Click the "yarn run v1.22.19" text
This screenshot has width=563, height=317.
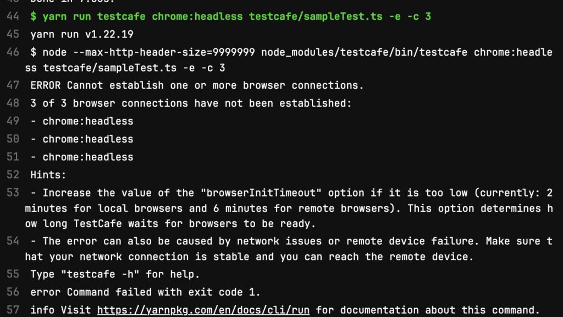click(82, 34)
